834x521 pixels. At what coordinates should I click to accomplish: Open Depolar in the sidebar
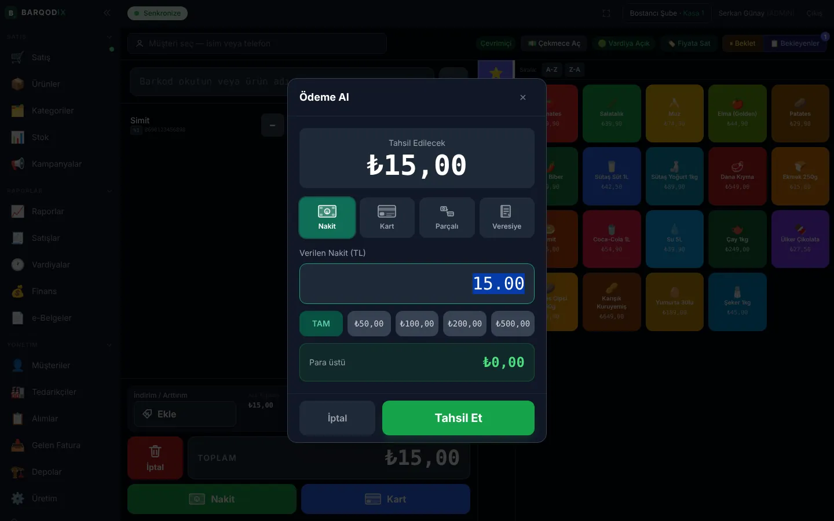point(60,472)
